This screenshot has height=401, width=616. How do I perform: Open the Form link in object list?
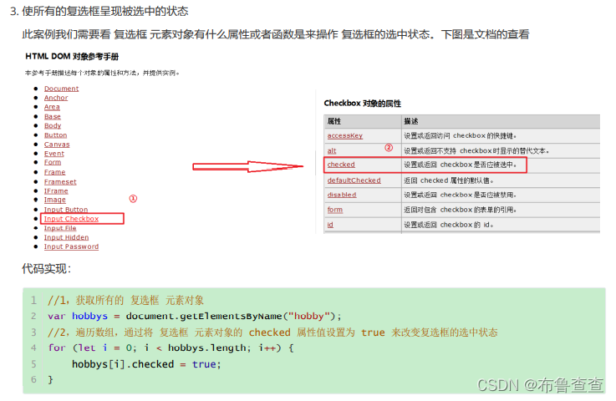pyautogui.click(x=53, y=162)
